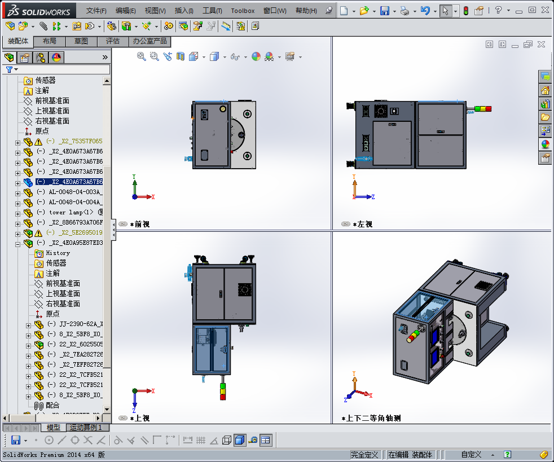Open the PropertyManager tab icon
554x462 pixels.
click(25, 57)
